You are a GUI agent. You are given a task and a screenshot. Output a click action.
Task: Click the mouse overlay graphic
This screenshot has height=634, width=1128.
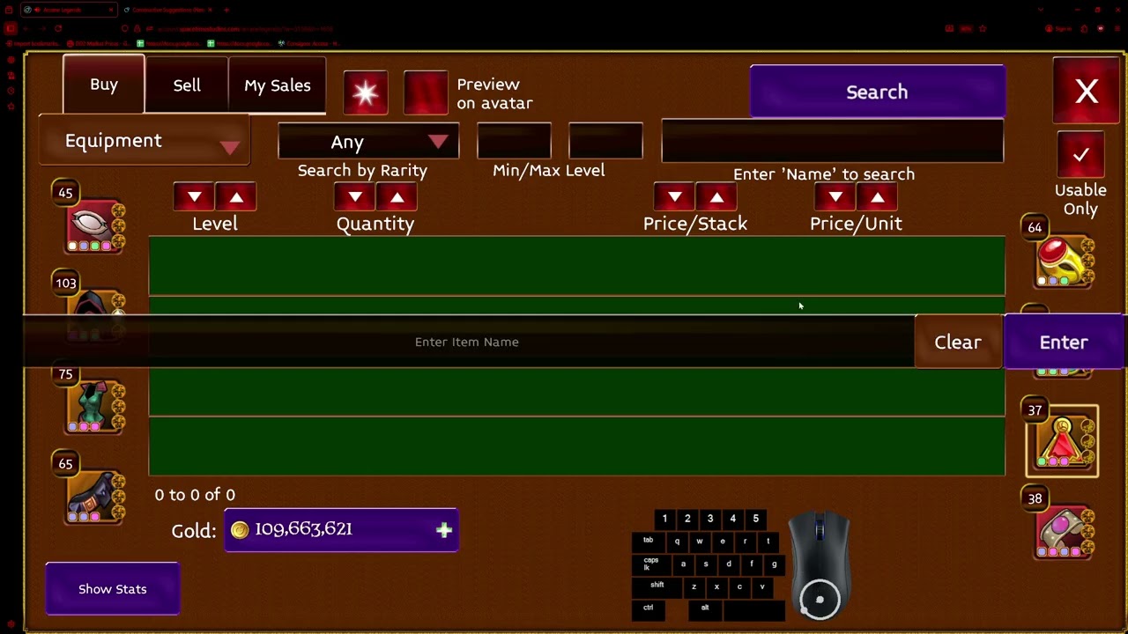820,565
